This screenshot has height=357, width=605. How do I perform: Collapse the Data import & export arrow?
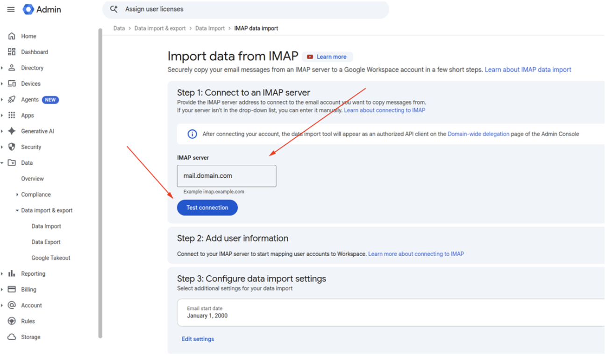(17, 210)
